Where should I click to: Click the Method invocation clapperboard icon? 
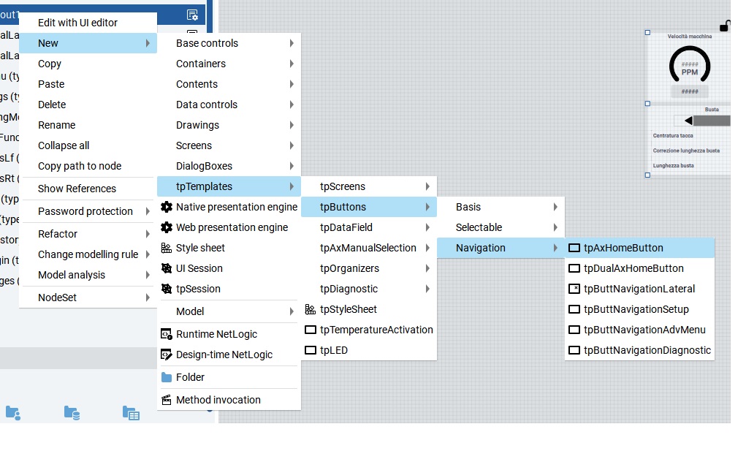pos(167,400)
